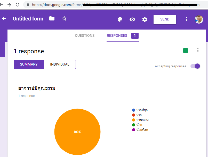Open header more options menu
The image size is (208, 157).
coord(187,19)
